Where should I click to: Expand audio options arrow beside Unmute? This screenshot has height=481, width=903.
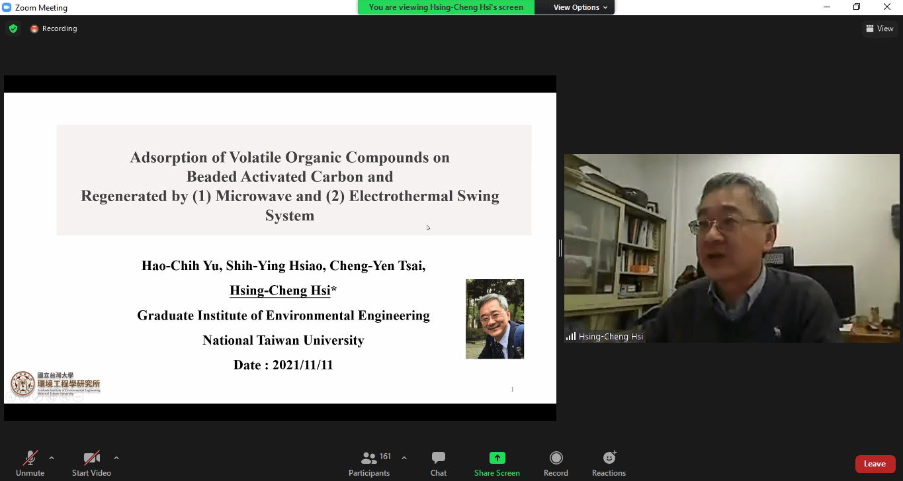pos(52,458)
